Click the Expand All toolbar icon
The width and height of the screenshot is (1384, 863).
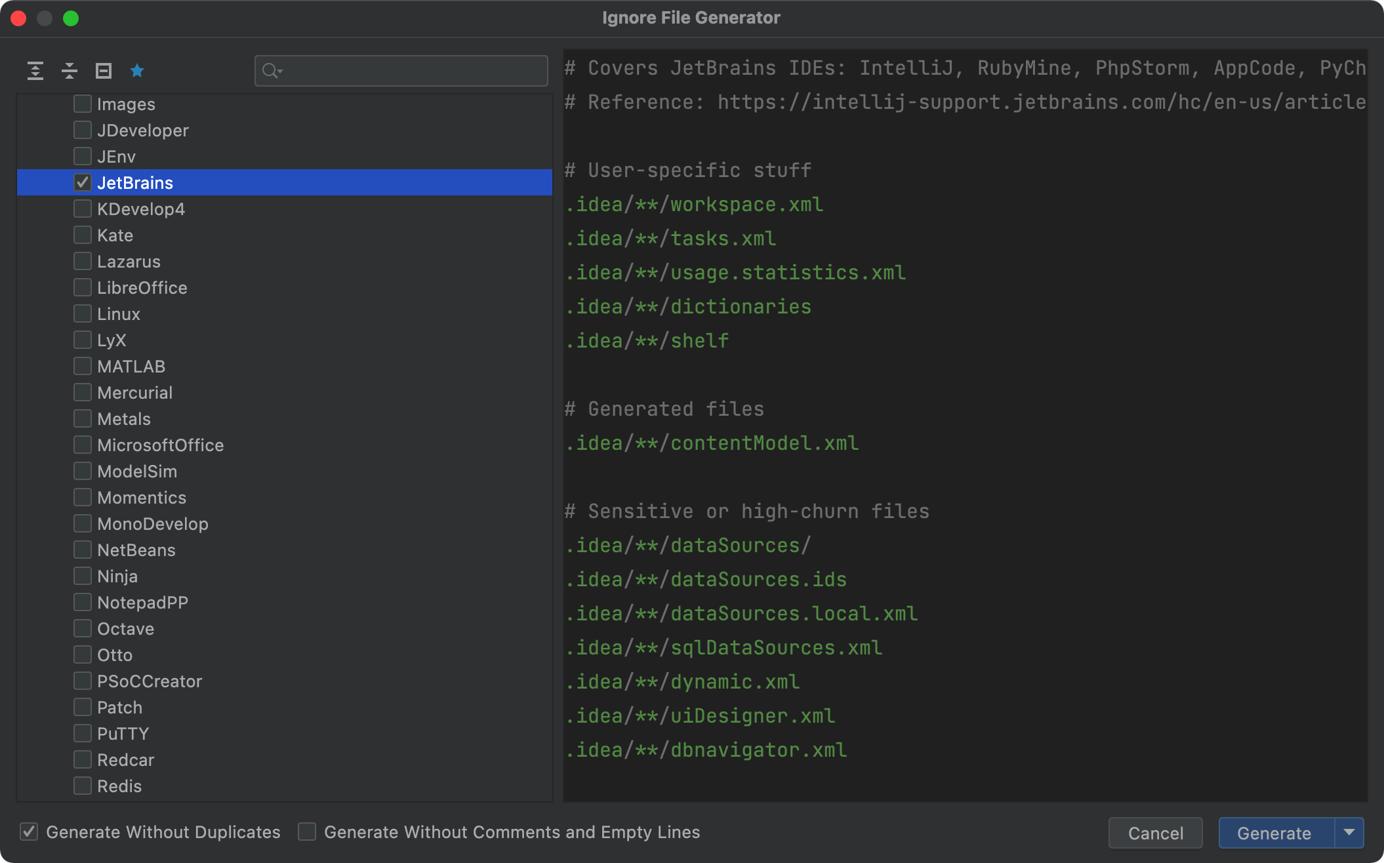[35, 71]
